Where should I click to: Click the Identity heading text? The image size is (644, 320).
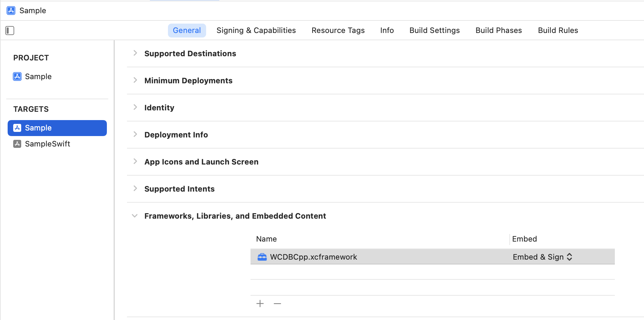(159, 108)
